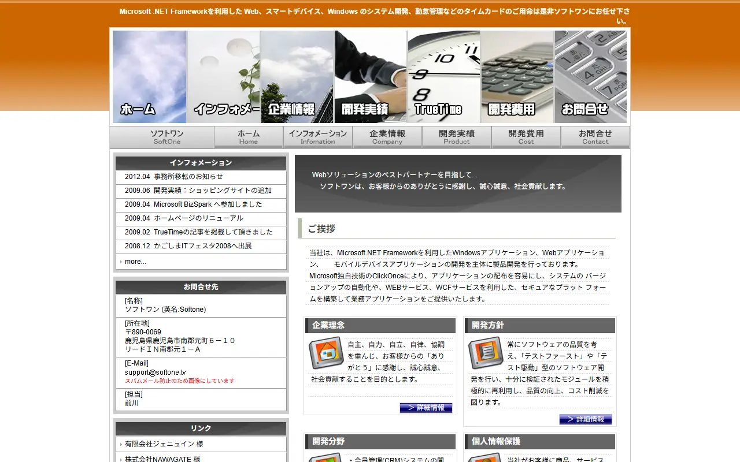
Task: Click the スパムメール防止 red notice text
Action: pos(180,381)
